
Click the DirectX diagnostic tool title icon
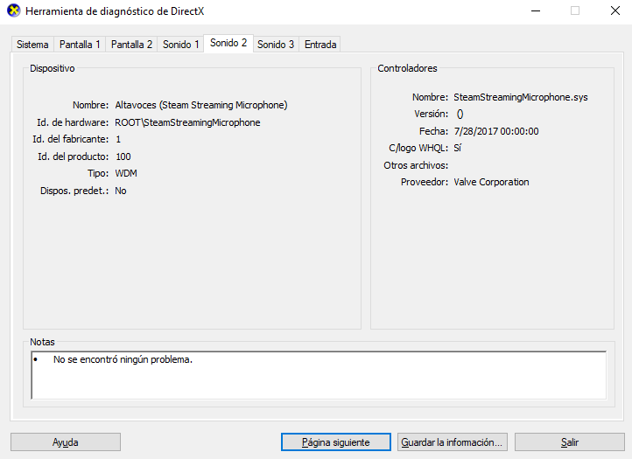coord(14,10)
